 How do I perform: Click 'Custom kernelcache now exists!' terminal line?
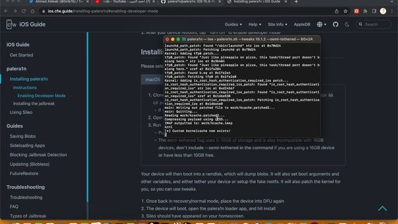tap(198, 131)
